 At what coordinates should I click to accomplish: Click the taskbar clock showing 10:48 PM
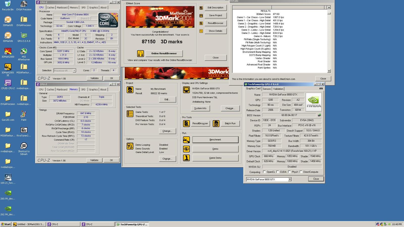coord(397,224)
